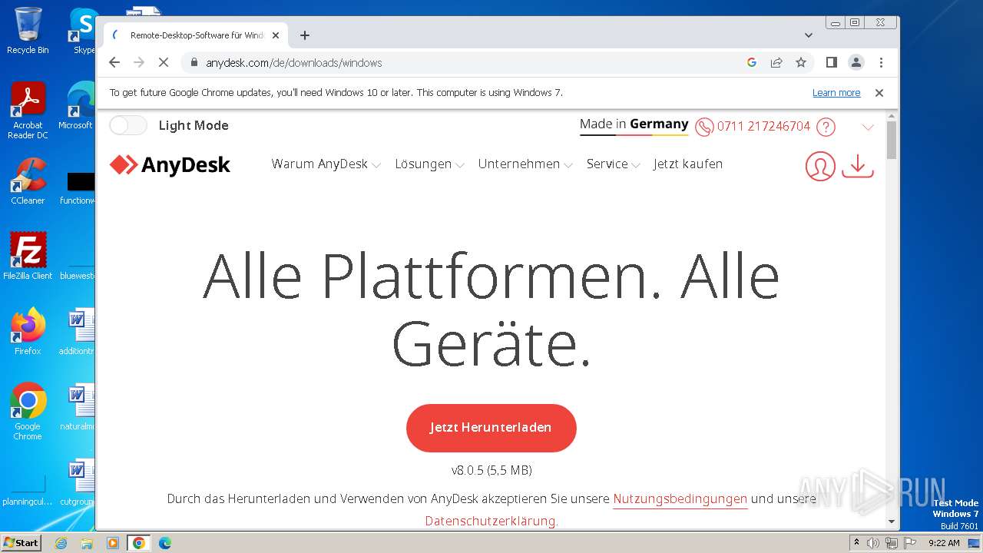Click the help question mark icon
Image resolution: width=983 pixels, height=553 pixels.
tap(826, 127)
